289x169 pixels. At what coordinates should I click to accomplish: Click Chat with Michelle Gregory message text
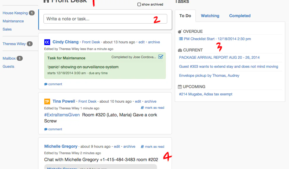(x=101, y=160)
